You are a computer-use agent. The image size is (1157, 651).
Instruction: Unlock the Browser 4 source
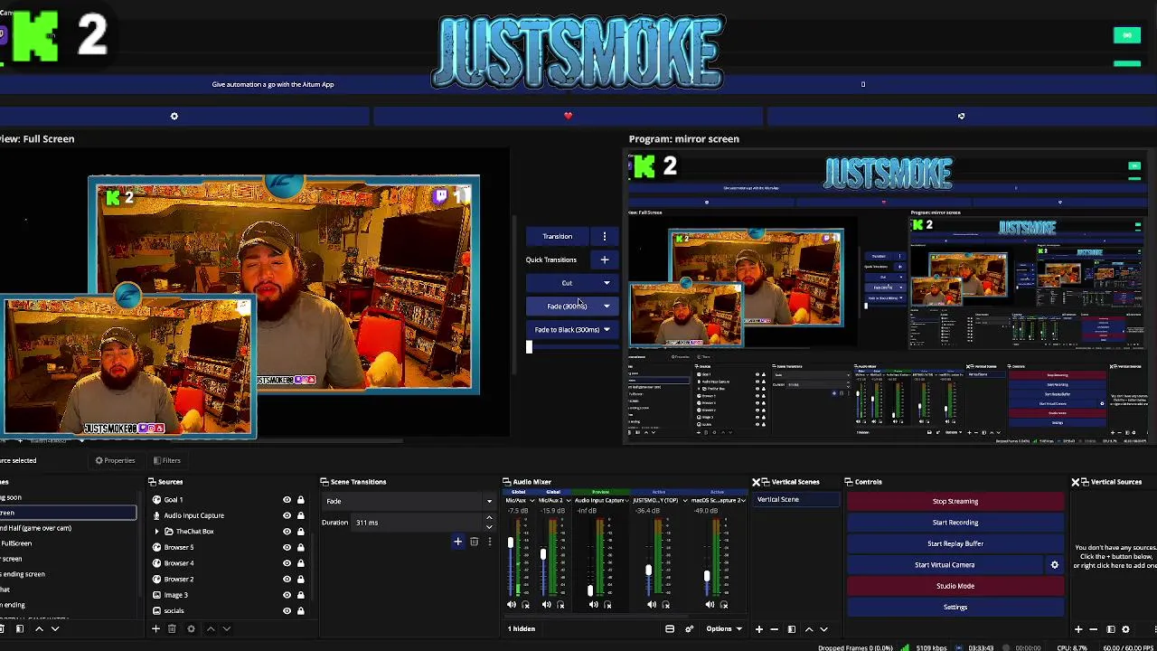coord(301,563)
